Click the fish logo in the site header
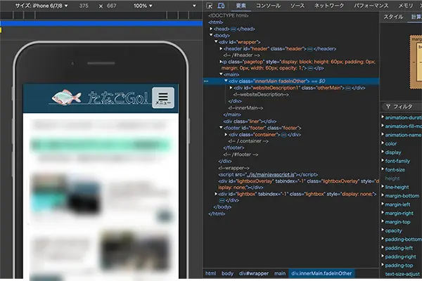The width and height of the screenshot is (422, 281). [66, 98]
